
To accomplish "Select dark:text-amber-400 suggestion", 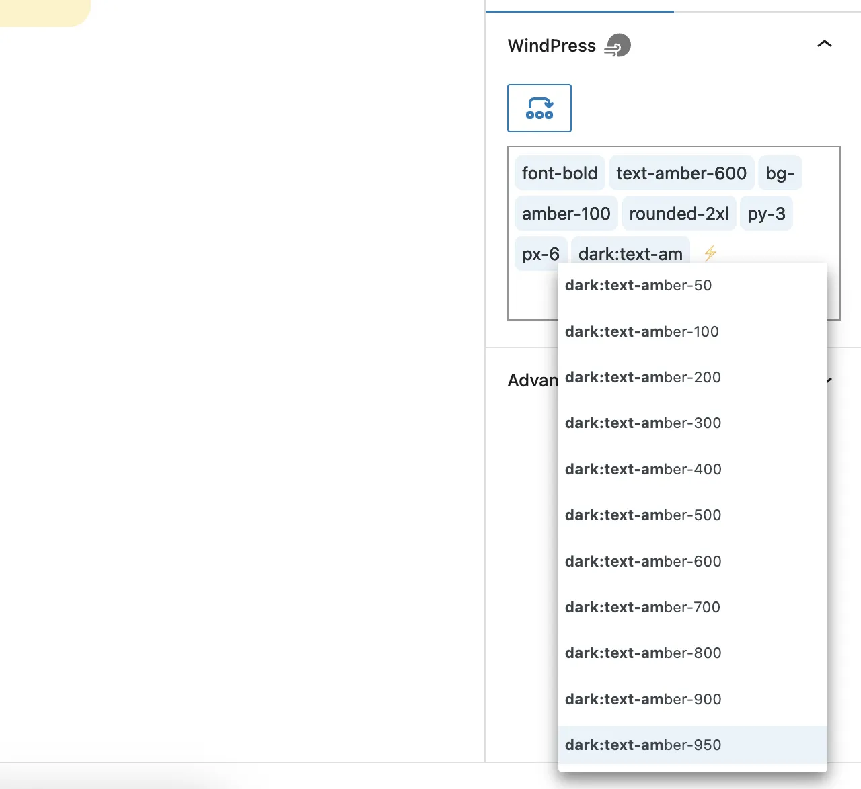I will coord(693,469).
